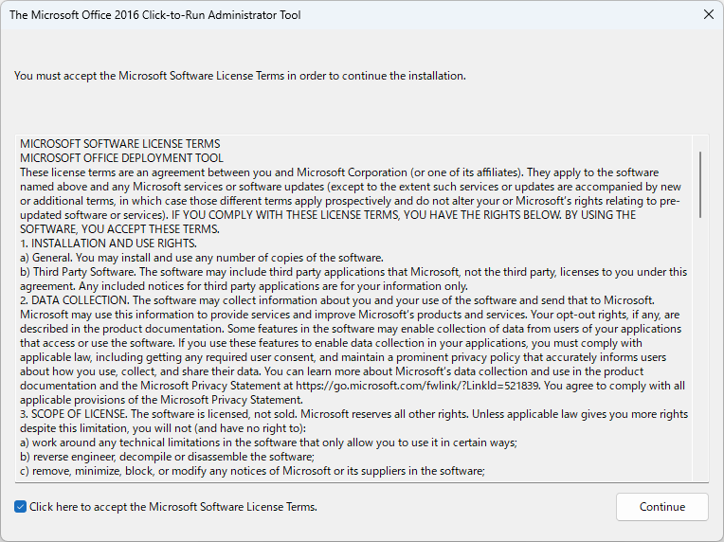Click the 'b) Third Party Software' clause
The image size is (724, 542).
(353, 279)
